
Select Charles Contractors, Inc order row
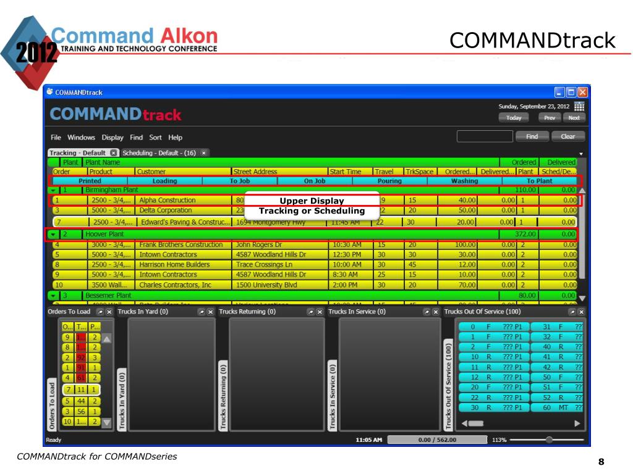pyautogui.click(x=315, y=285)
